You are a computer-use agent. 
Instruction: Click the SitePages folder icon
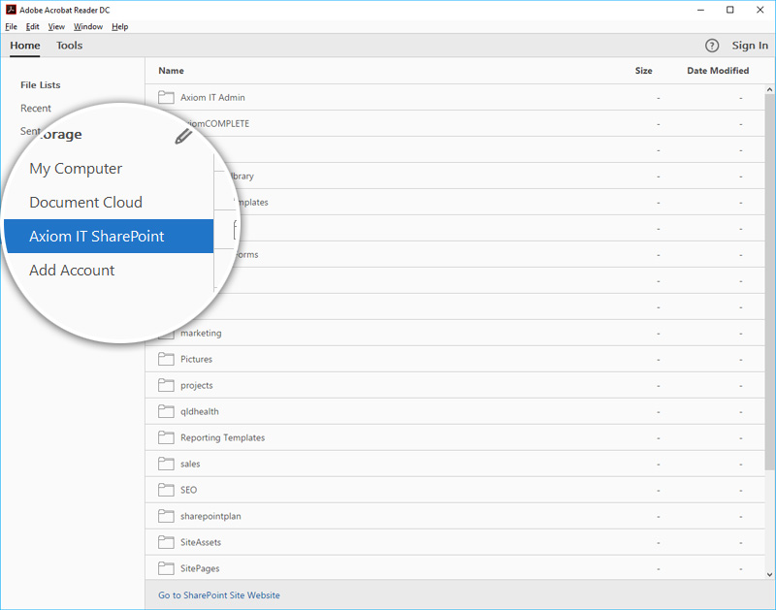[x=166, y=568]
